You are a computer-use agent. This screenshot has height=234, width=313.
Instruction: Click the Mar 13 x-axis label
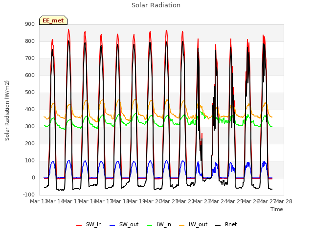pos(38,201)
